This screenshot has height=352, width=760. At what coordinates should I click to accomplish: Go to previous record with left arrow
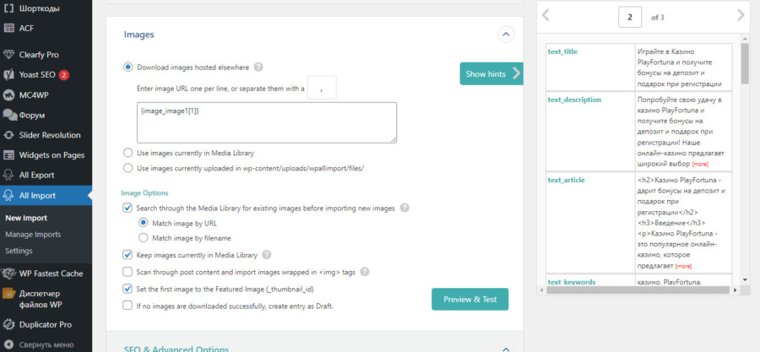click(546, 15)
